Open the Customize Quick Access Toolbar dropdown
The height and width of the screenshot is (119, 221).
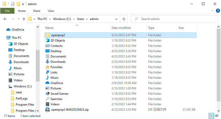click(23, 4)
